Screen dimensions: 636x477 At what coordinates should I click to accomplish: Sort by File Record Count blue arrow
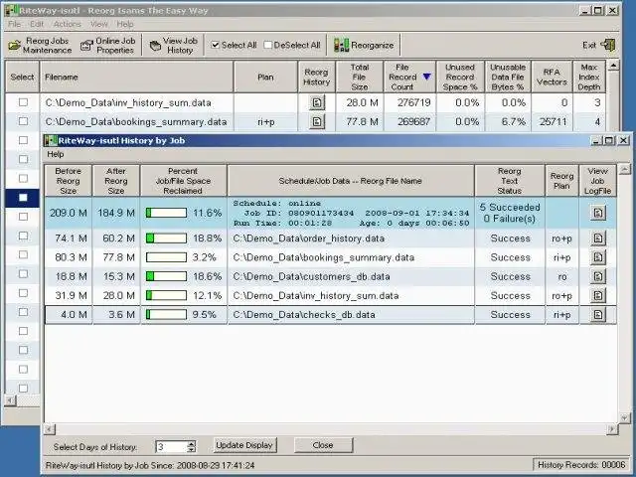(x=426, y=77)
